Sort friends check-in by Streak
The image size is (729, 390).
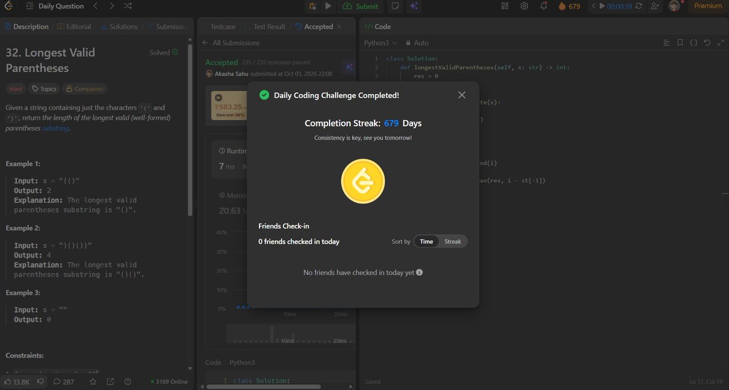point(452,241)
